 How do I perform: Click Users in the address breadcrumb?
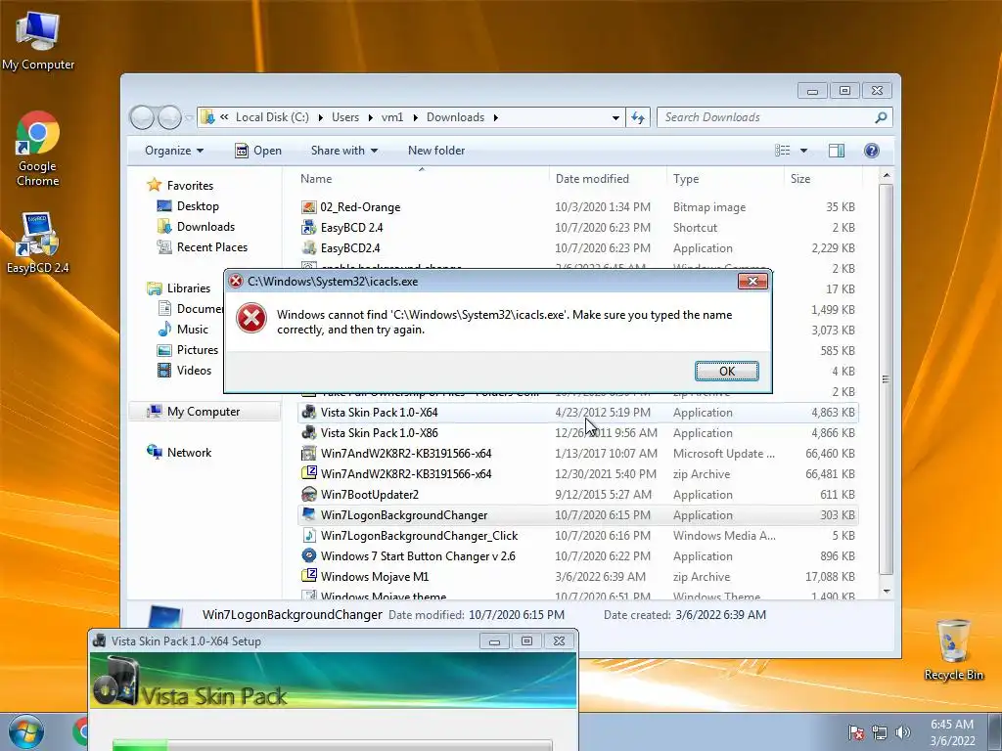(x=345, y=117)
